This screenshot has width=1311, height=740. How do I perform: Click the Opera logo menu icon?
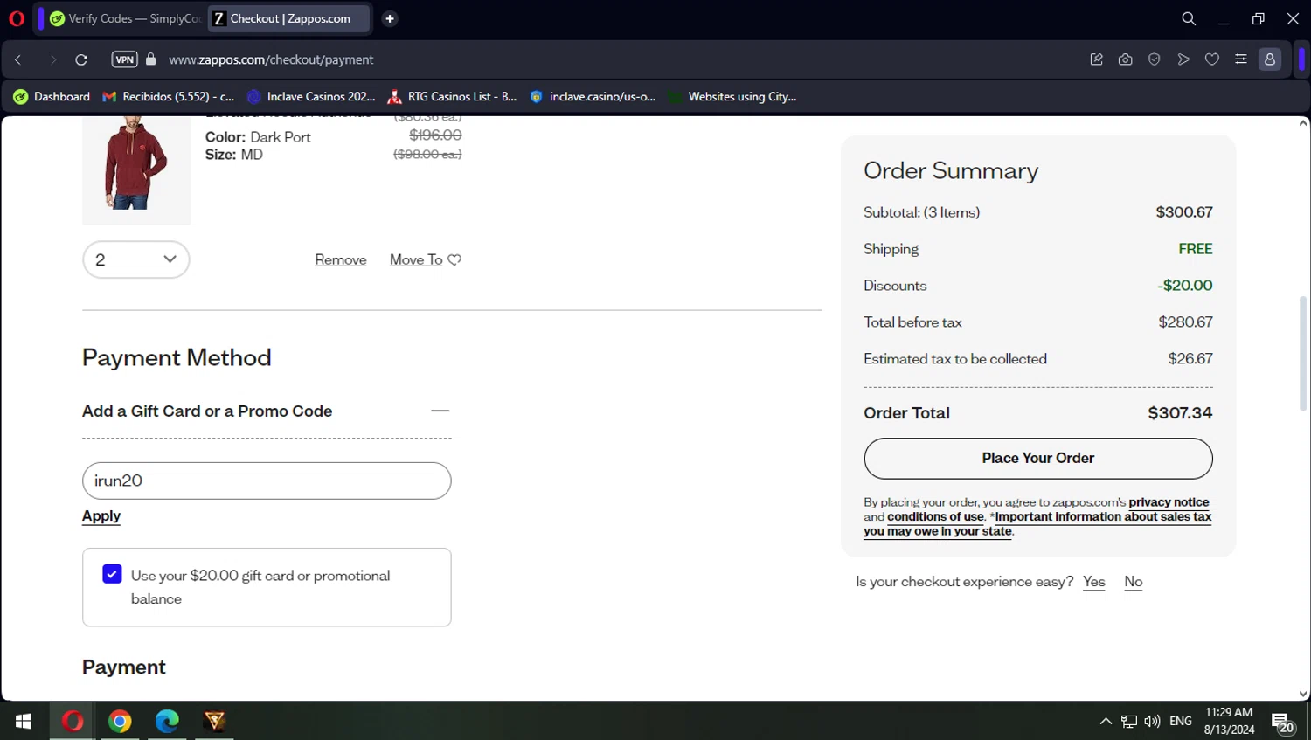[x=16, y=18]
